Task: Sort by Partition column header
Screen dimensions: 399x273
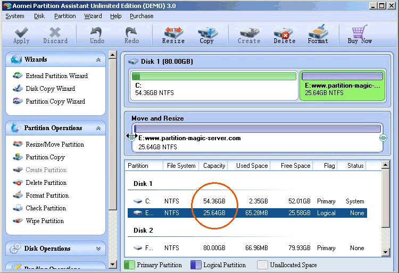Action: click(x=144, y=166)
